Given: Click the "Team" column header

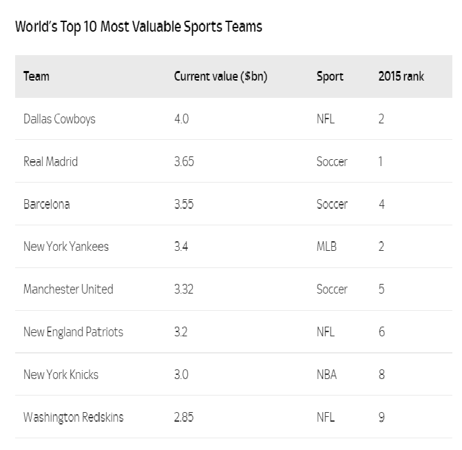Looking at the screenshot, I should (x=36, y=76).
